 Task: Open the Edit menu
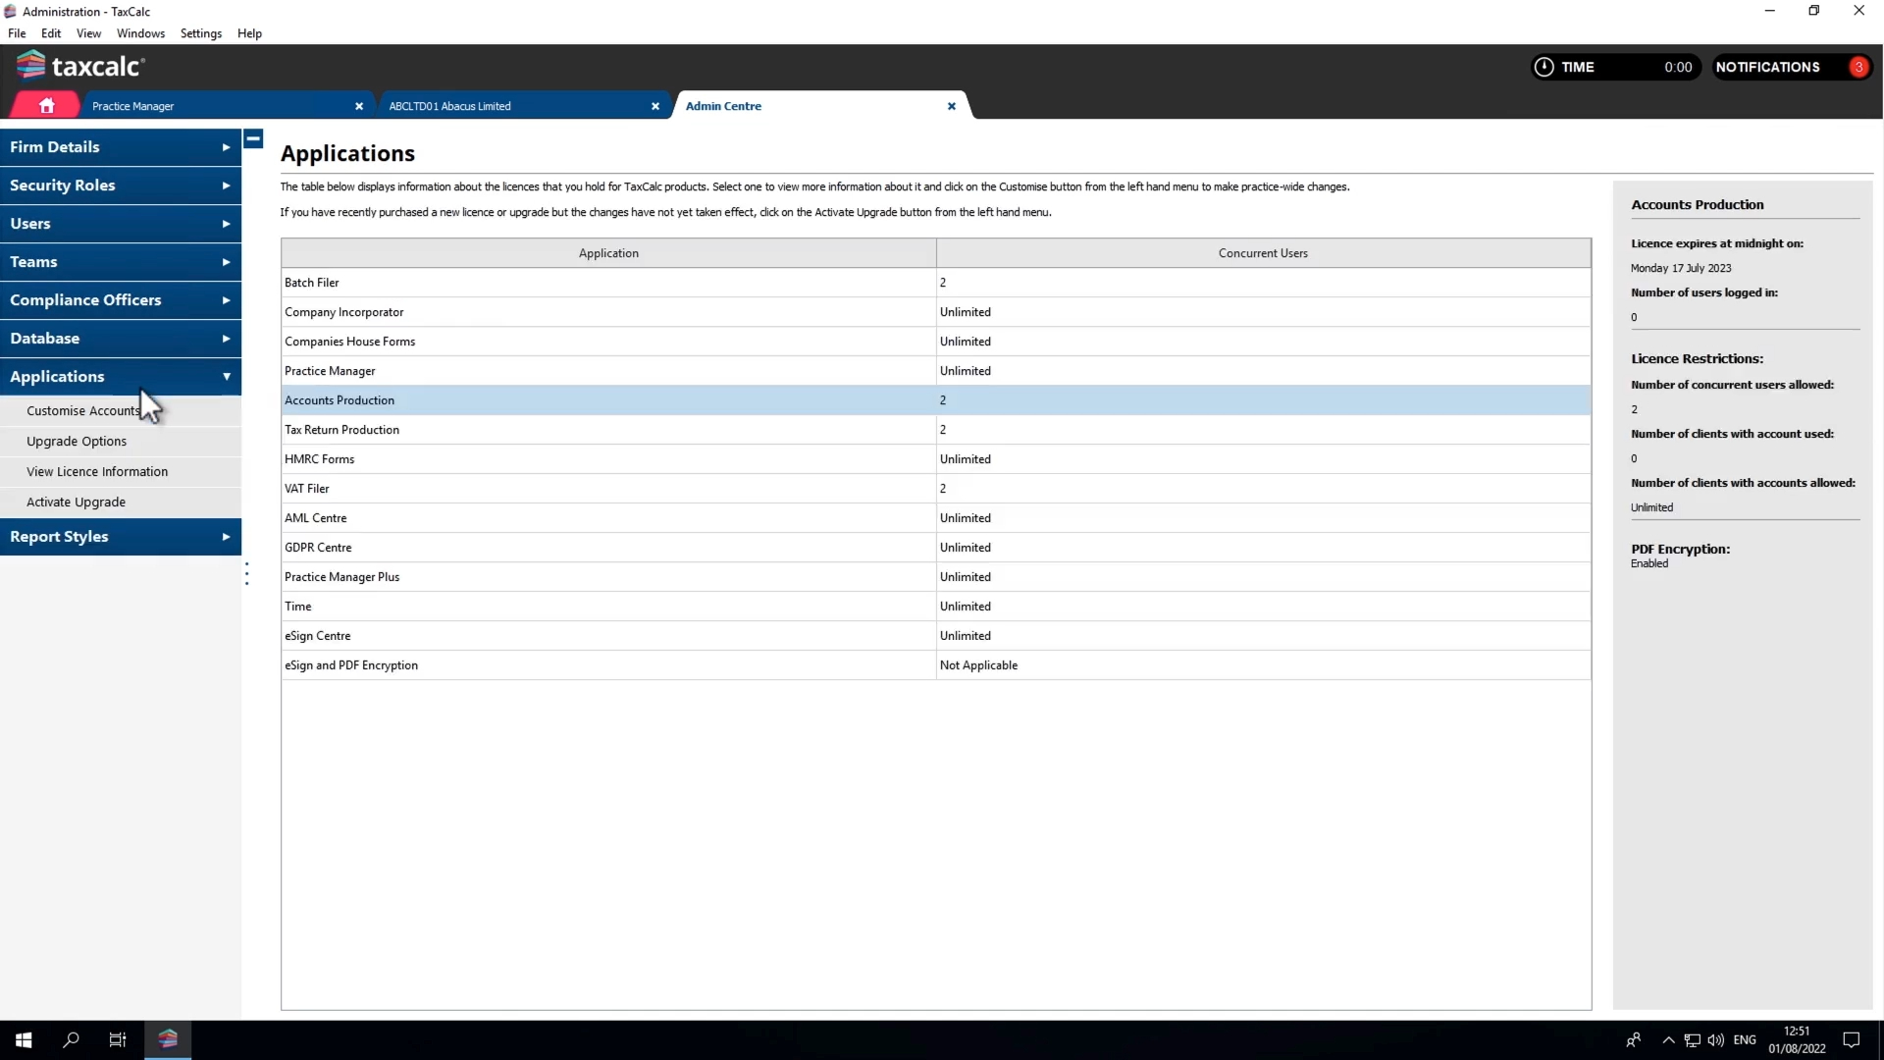click(51, 33)
